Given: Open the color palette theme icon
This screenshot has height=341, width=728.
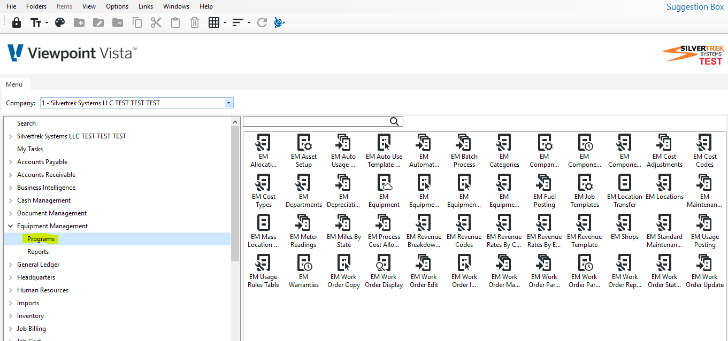Looking at the screenshot, I should coord(60,22).
